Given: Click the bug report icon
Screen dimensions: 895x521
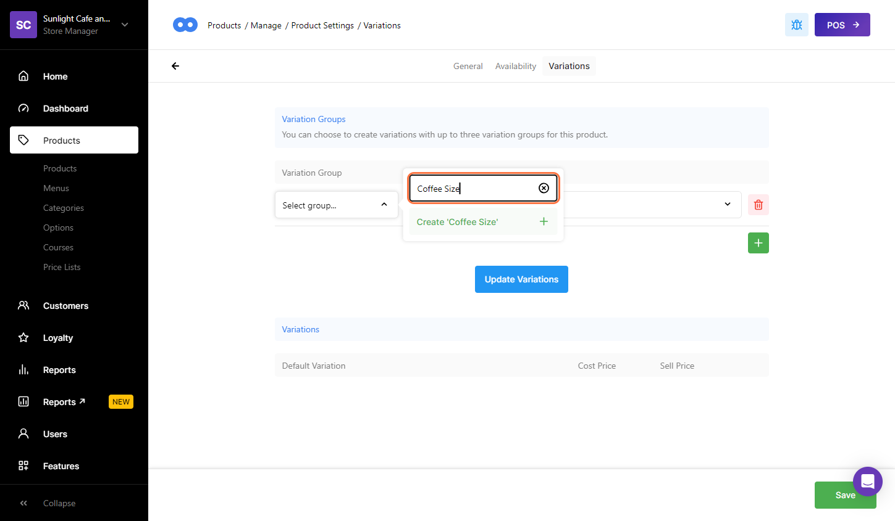Looking at the screenshot, I should tap(796, 25).
